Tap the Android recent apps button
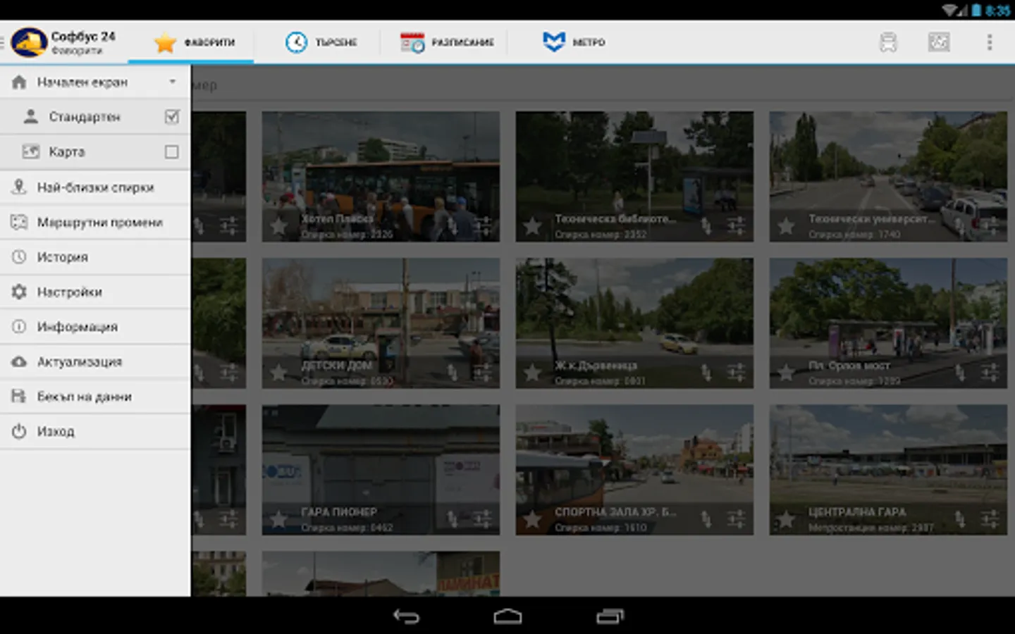Screen dimensions: 1015x634 pos(610,616)
